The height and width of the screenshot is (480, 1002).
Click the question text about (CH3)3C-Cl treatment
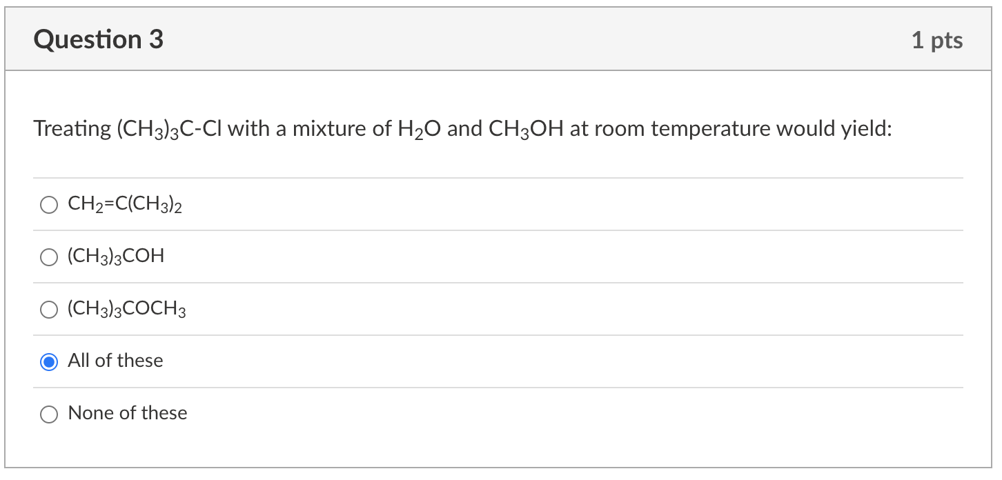[462, 128]
